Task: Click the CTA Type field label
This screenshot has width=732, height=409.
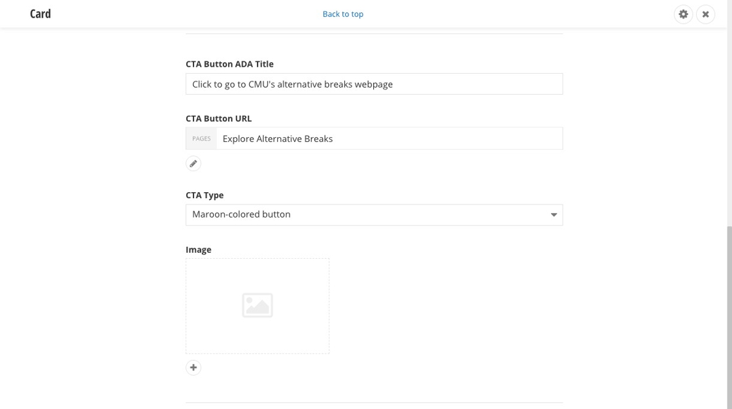Action: [x=205, y=195]
